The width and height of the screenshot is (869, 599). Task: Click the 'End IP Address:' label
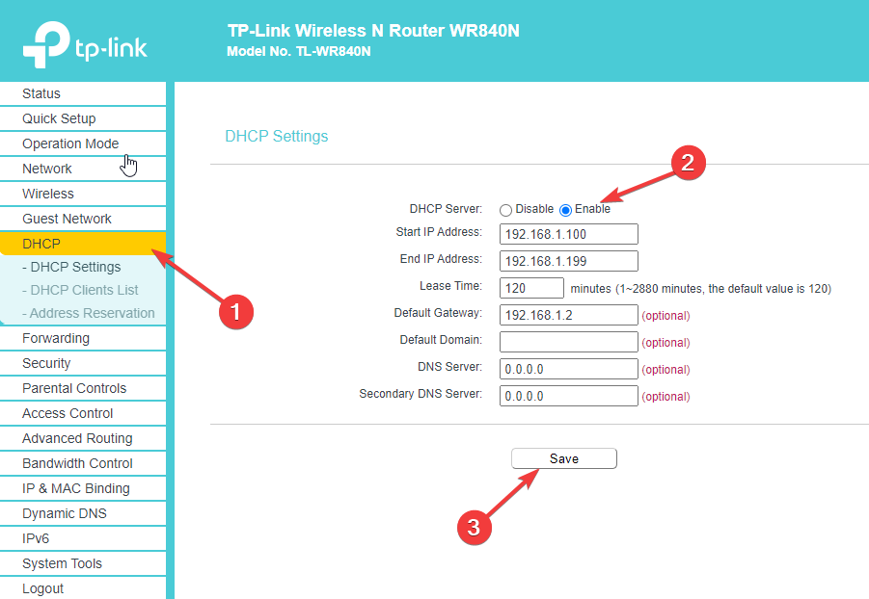(441, 258)
